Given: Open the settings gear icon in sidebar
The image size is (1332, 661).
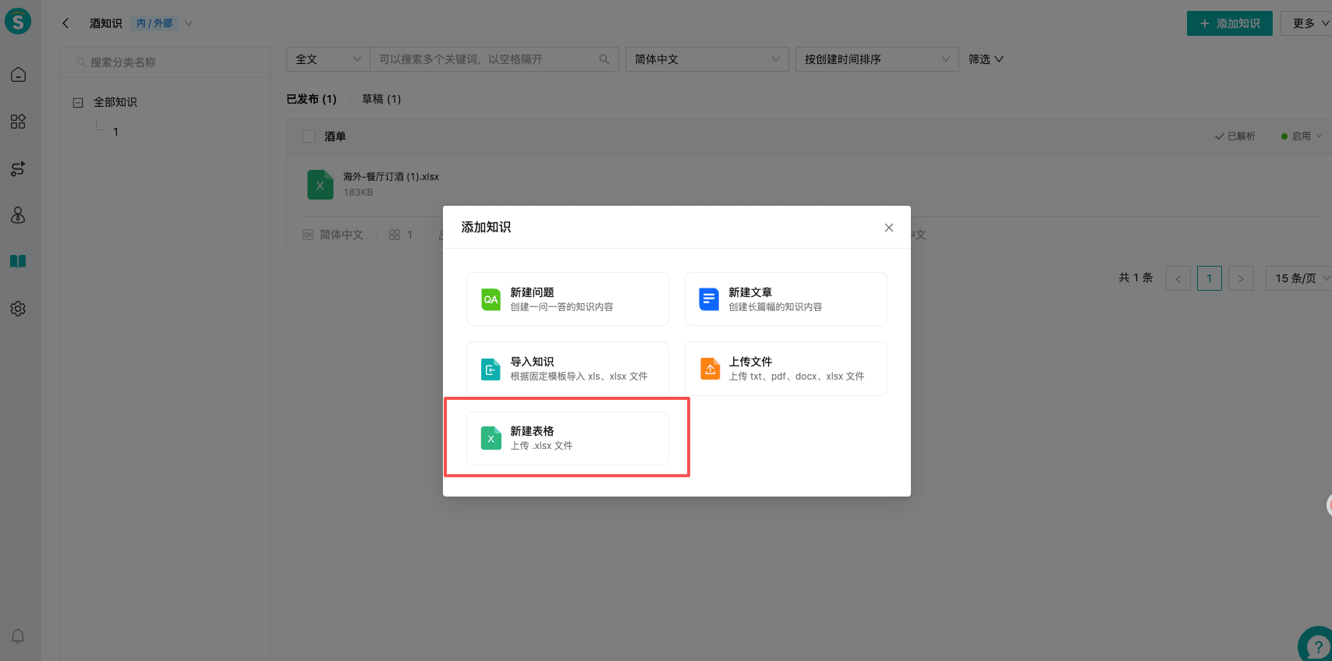Looking at the screenshot, I should click(x=18, y=309).
